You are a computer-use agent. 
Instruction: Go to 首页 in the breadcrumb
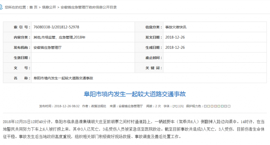pos(33,7)
